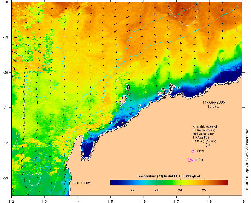Click the IMOS copyright timestamp text
The height and width of the screenshot is (203, 251).
247,159
